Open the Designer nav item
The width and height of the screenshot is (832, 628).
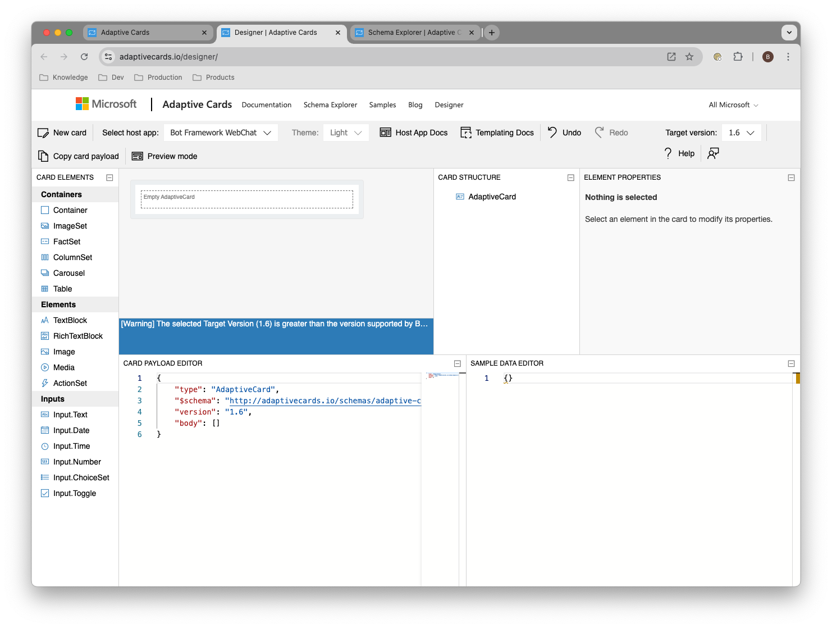point(449,105)
